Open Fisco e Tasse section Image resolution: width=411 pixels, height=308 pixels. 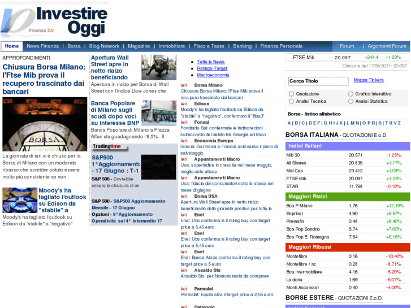pos(209,46)
